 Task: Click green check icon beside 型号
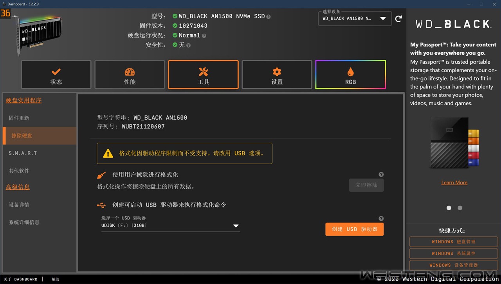(175, 16)
